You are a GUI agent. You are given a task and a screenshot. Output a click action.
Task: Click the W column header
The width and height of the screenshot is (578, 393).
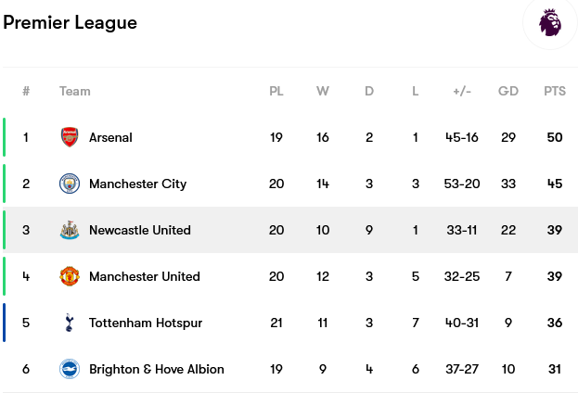323,91
